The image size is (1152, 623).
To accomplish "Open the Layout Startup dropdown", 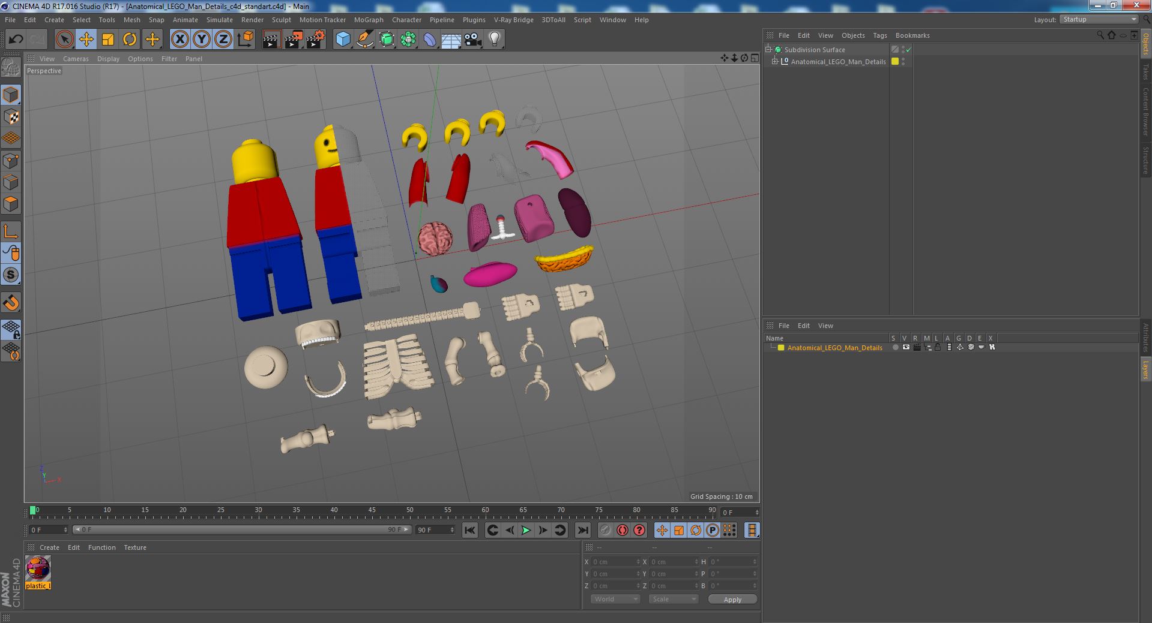I will [x=1099, y=20].
